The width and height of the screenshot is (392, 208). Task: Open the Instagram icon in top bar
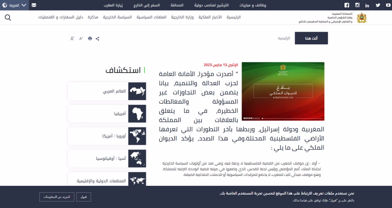click(x=357, y=5)
